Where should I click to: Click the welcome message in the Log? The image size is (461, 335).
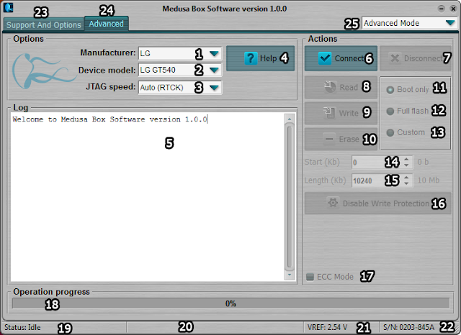click(110, 119)
